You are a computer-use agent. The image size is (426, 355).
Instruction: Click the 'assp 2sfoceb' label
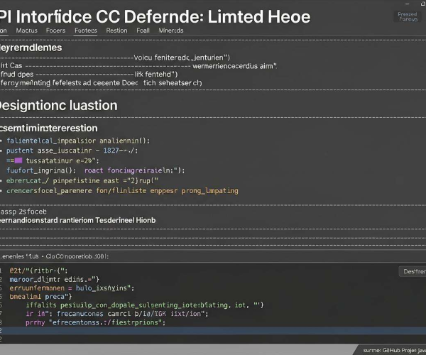pos(23,212)
